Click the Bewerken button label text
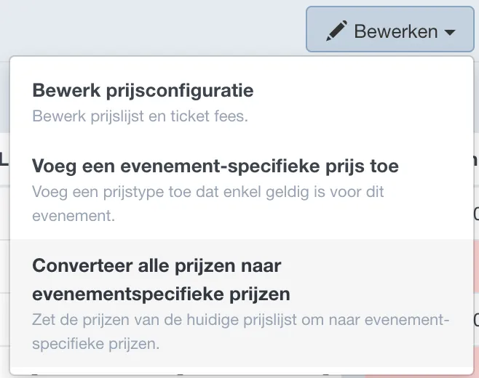This screenshot has width=479, height=378. [396, 31]
